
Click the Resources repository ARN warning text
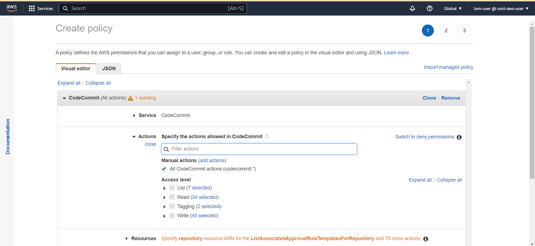point(291,238)
